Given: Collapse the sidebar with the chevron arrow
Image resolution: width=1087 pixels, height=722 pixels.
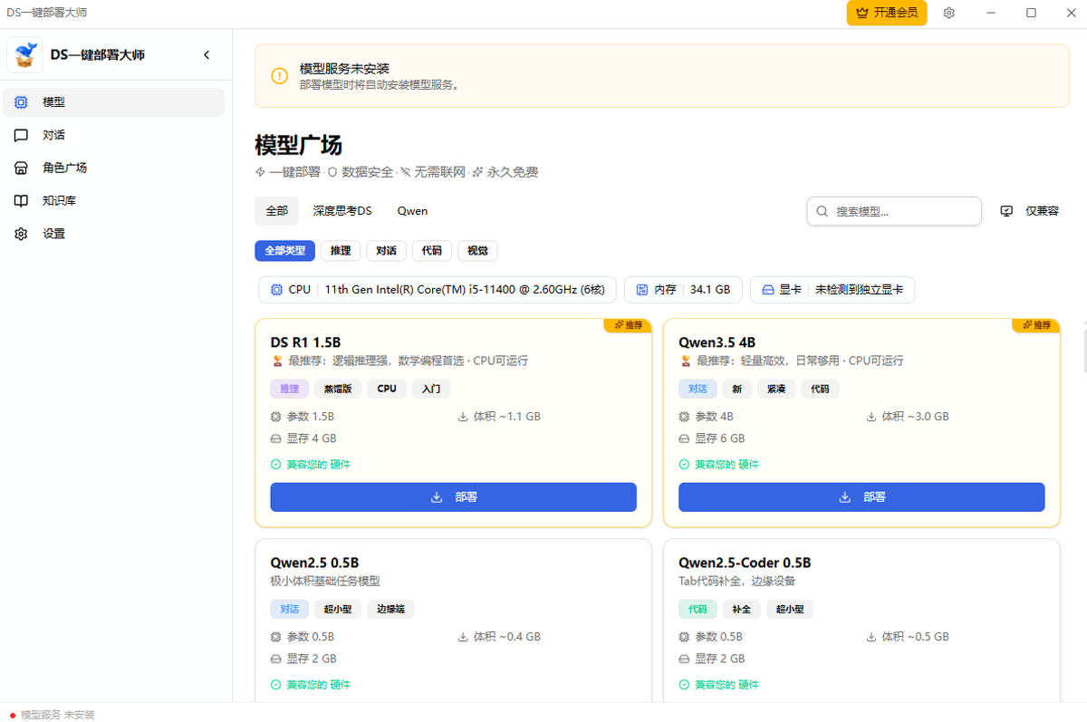Looking at the screenshot, I should point(207,55).
